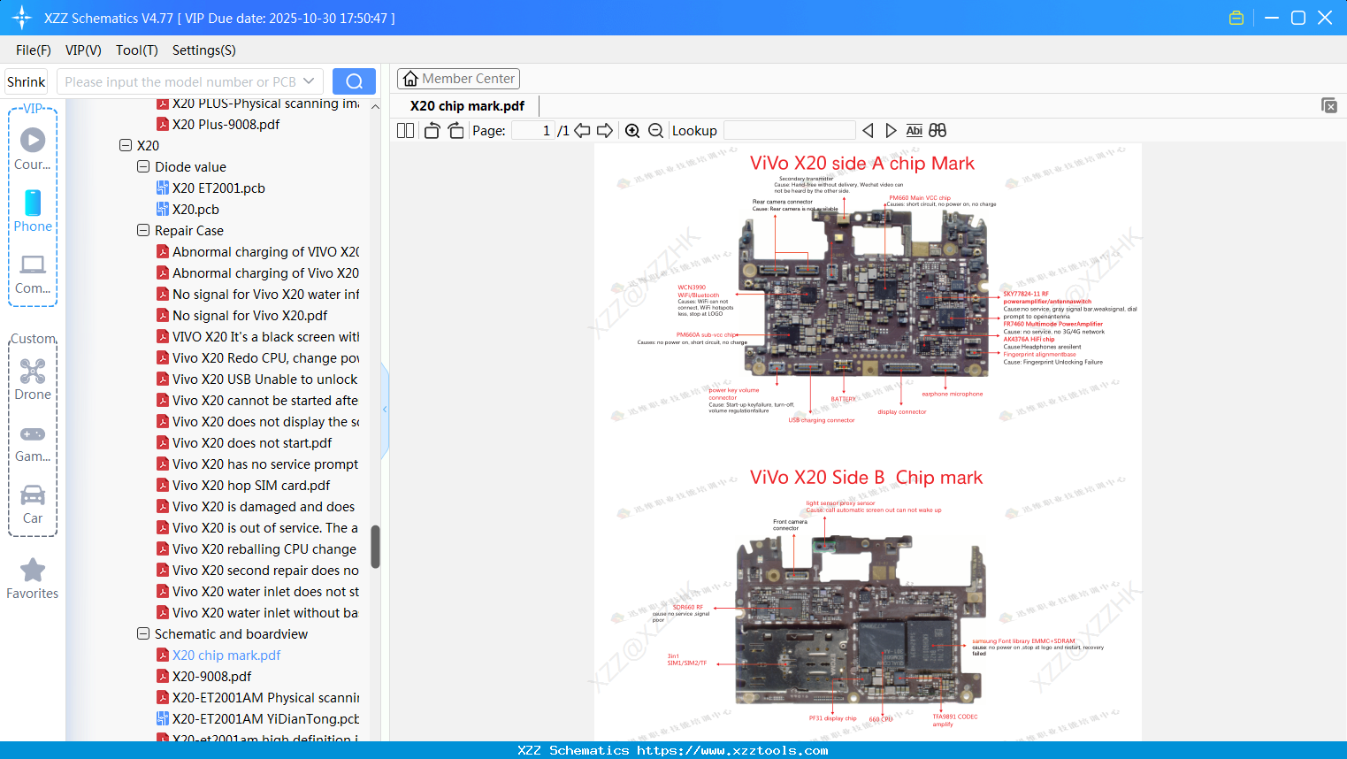Viewport: 1347px width, 759px height.
Task: Open the Member Center
Action: click(458, 78)
